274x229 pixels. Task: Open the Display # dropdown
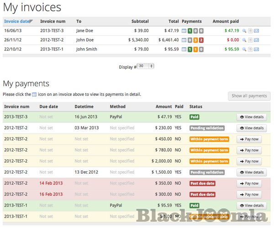[x=146, y=66]
